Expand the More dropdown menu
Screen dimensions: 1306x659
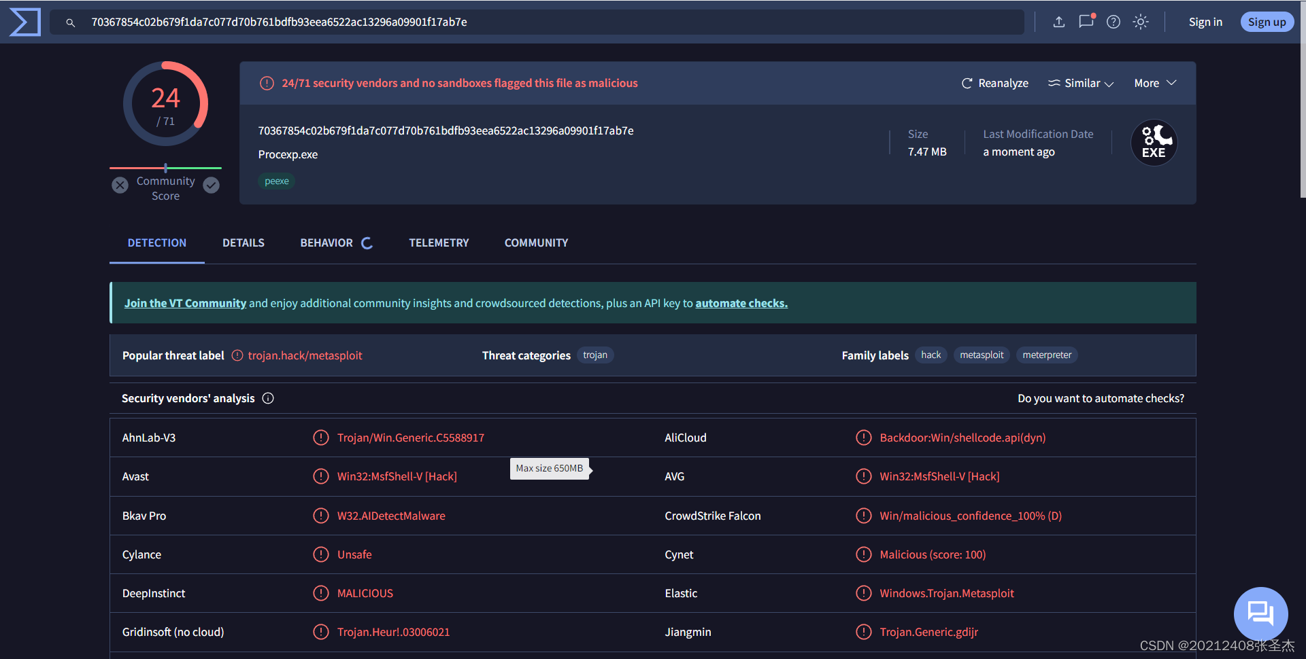click(1155, 83)
